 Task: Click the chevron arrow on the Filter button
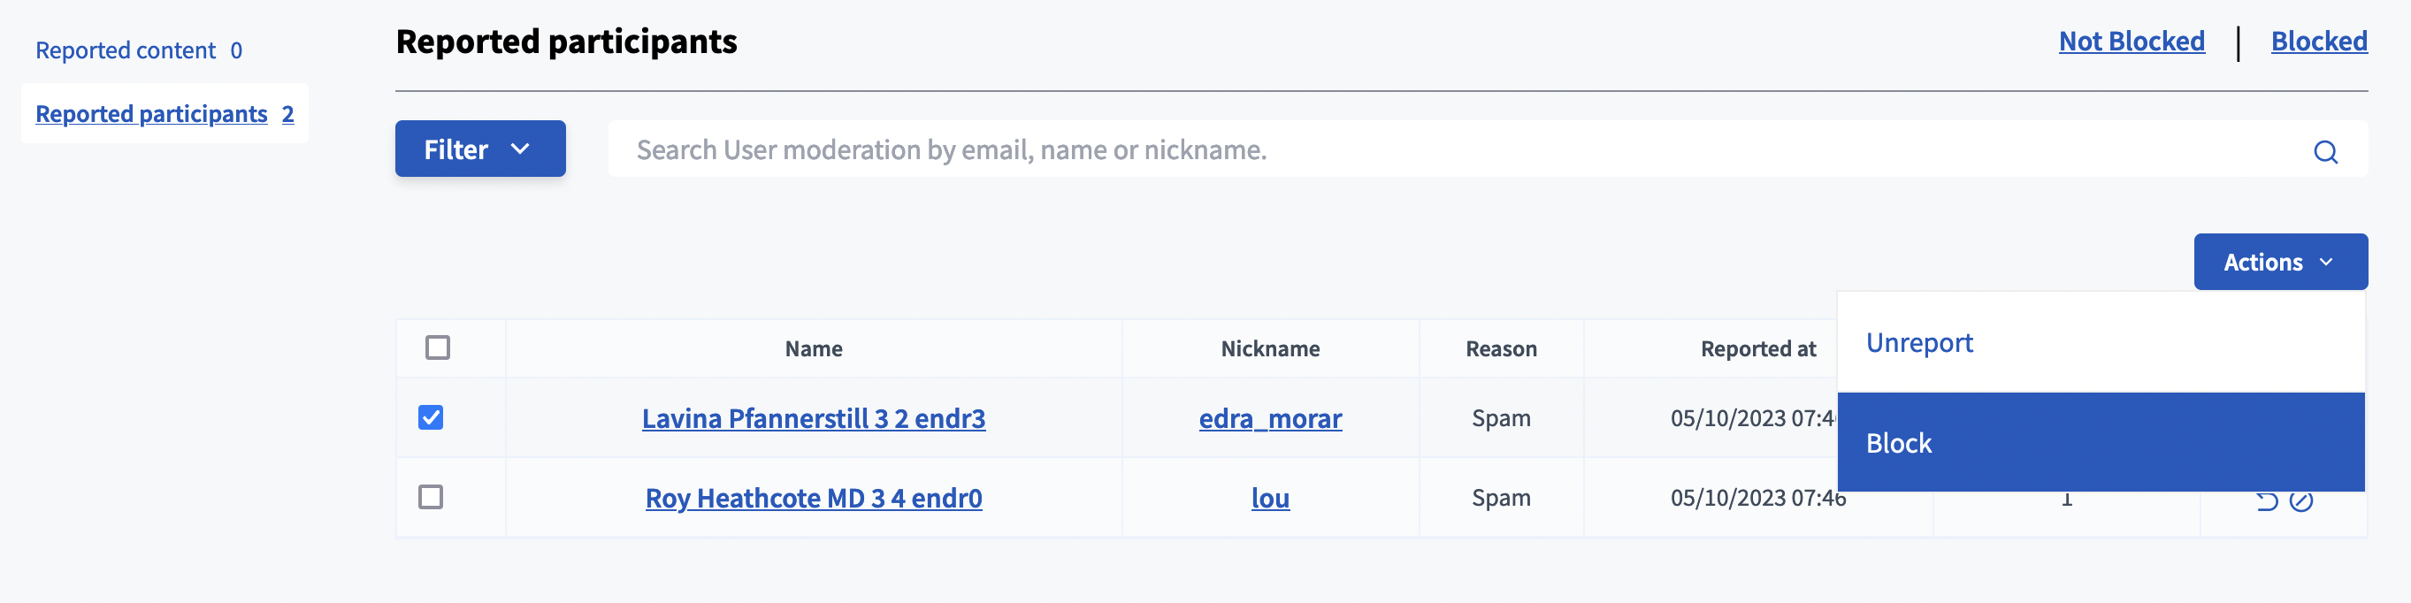tap(520, 149)
